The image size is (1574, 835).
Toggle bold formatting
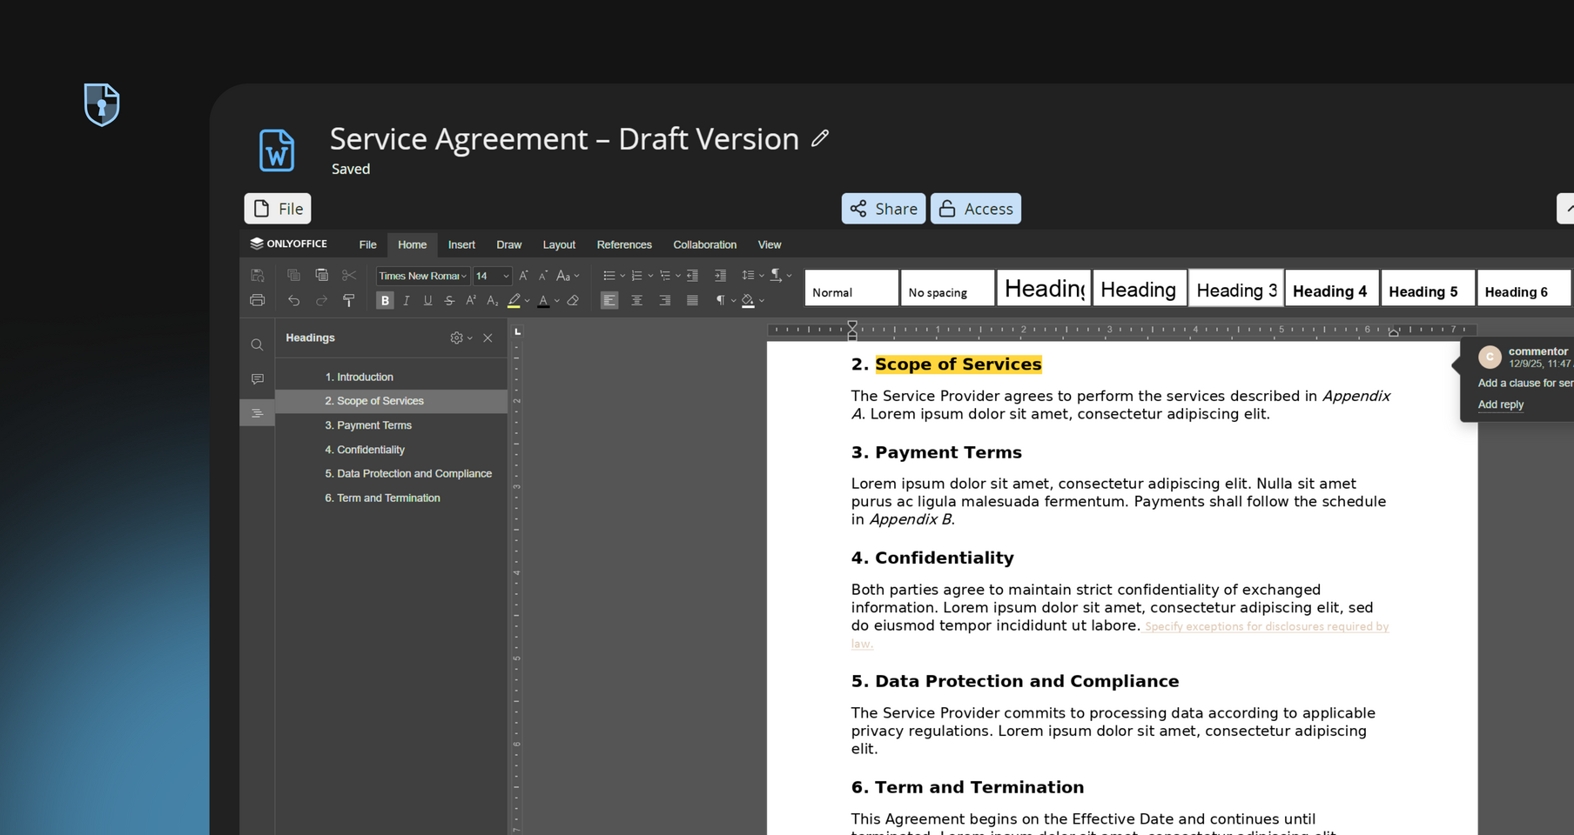(x=385, y=300)
